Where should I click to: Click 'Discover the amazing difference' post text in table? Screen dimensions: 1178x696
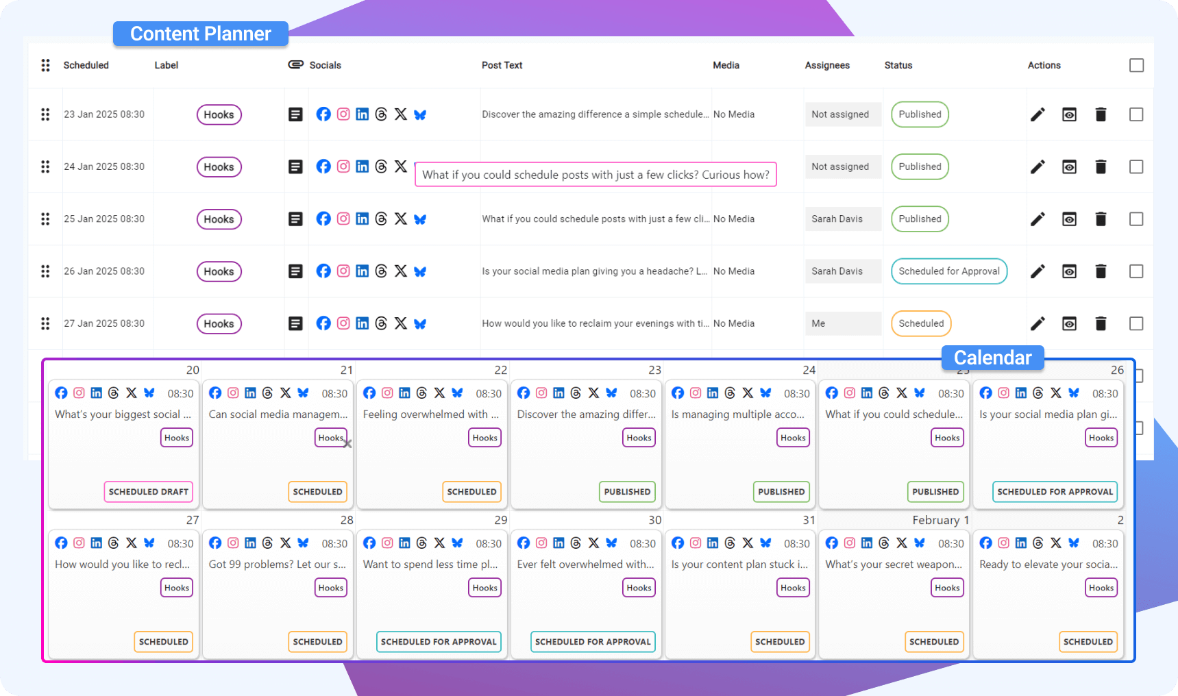click(x=595, y=114)
